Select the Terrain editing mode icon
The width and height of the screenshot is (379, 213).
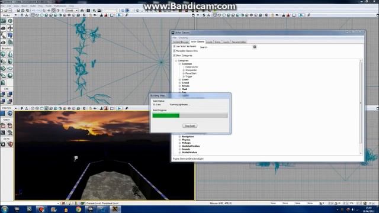tap(3, 28)
